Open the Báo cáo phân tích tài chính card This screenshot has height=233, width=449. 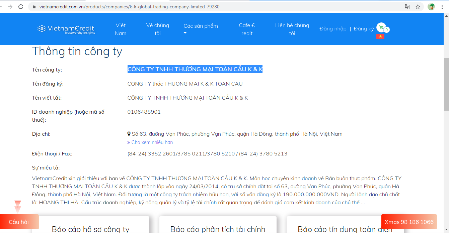point(218,225)
